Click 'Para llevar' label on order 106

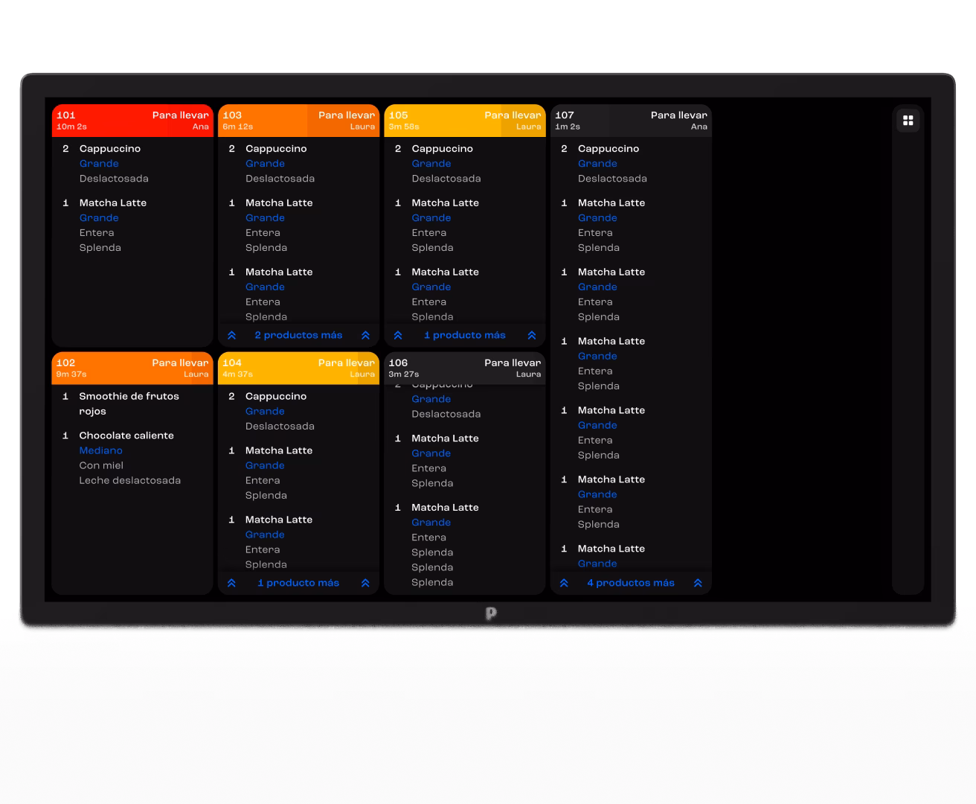coord(513,363)
